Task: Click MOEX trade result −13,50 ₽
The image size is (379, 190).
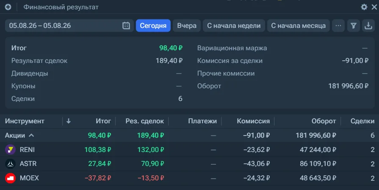Action: [x=151, y=178]
